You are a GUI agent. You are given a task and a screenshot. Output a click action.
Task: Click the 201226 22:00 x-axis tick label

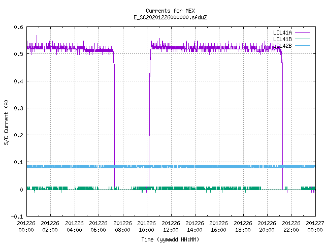[291, 226]
